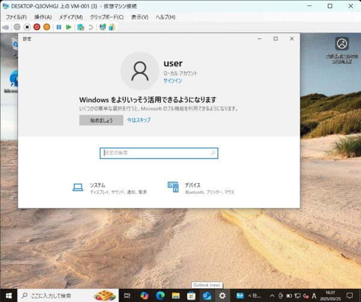Click the 始めましょう button
Screen dimensions: 361x302
[101, 120]
